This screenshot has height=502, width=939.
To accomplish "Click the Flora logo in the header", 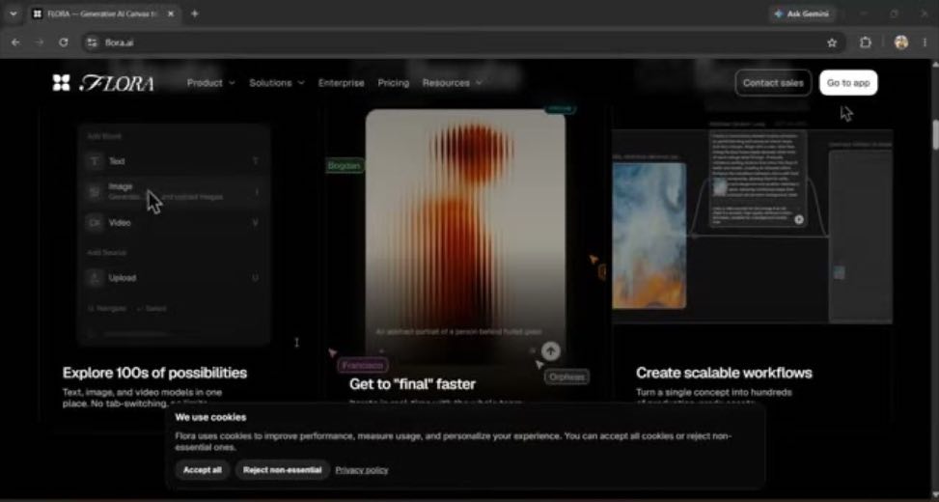I will pos(103,83).
